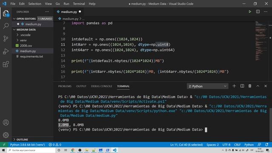Click the VS Code taskbar icon
Image resolution: width=272 pixels, height=153 pixels.
tap(114, 150)
